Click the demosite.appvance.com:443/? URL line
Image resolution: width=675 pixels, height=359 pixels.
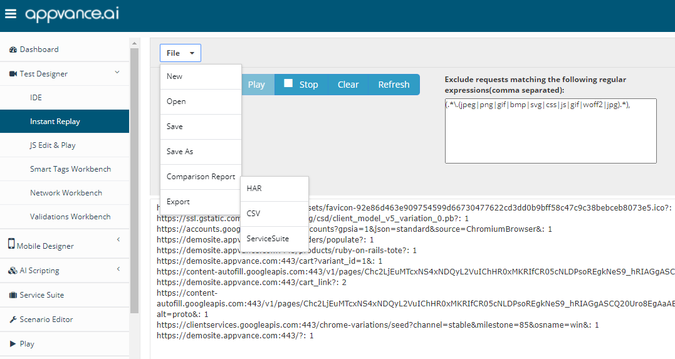coord(235,336)
